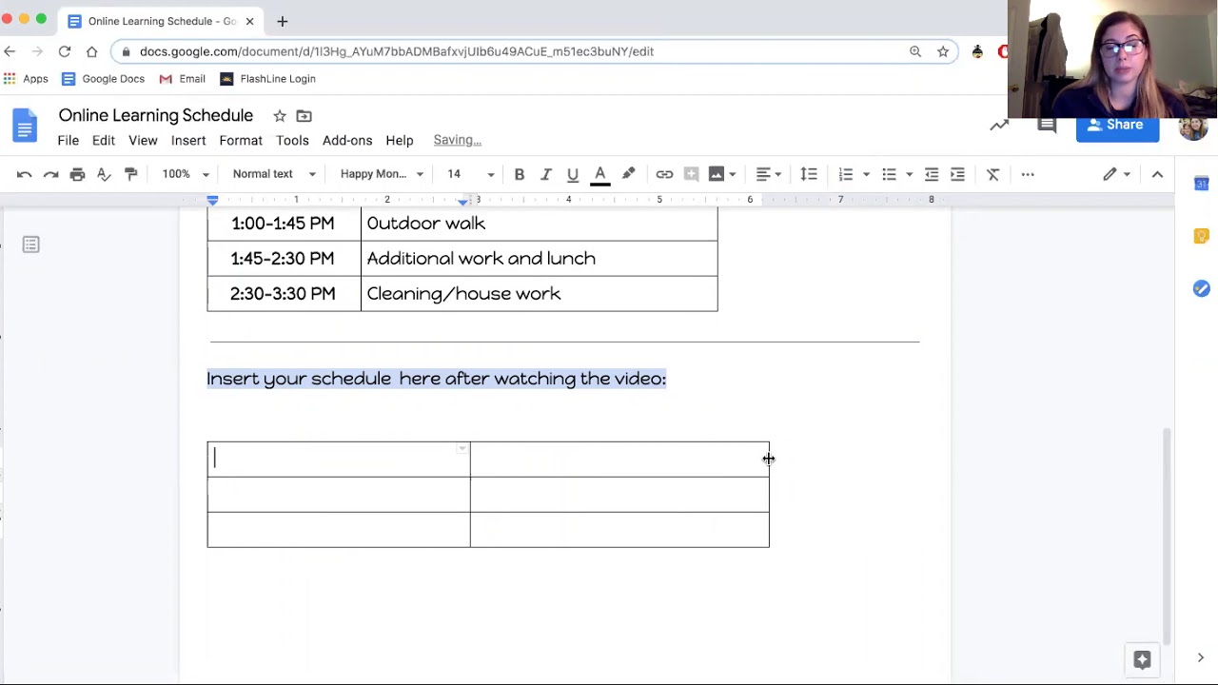Add a comment using the toolbar icon
1218x685 pixels.
(x=691, y=174)
